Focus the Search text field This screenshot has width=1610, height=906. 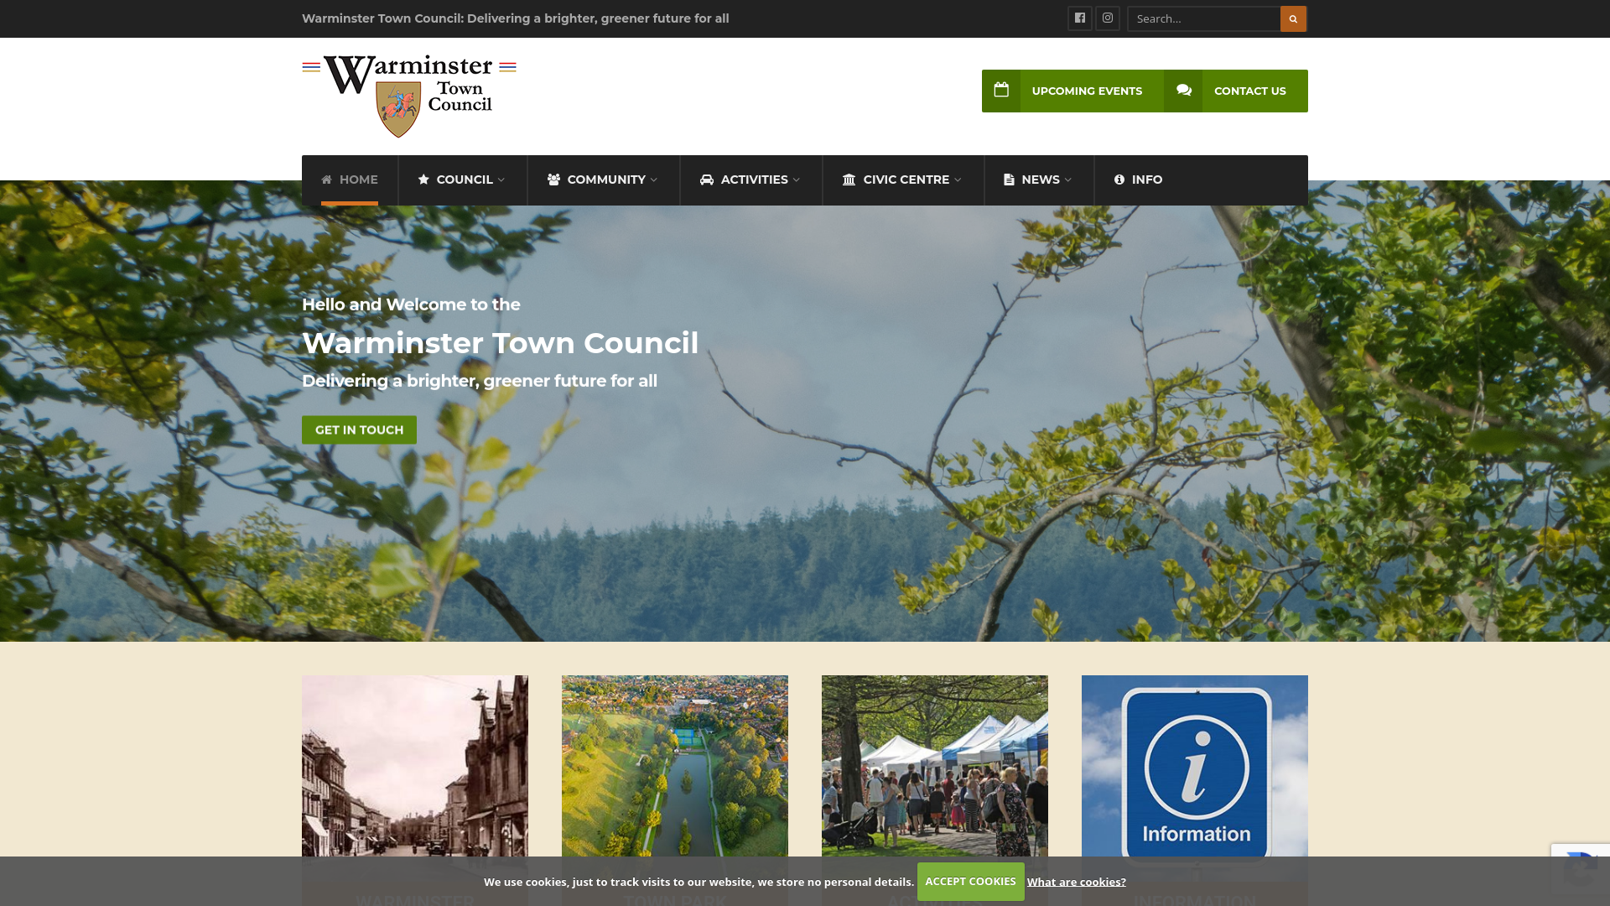[x=1204, y=18]
